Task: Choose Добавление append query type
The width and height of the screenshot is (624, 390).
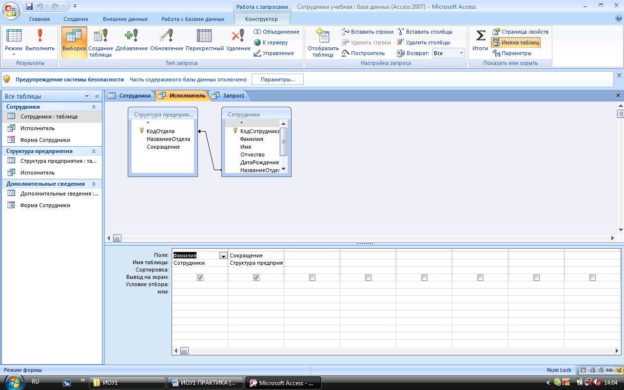Action: [132, 41]
